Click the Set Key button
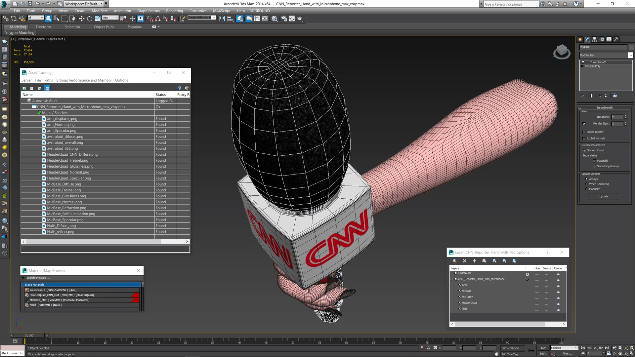 point(543,353)
